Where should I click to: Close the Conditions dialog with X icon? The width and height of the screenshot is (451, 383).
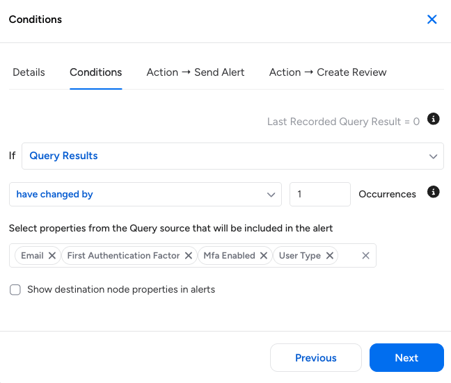pyautogui.click(x=432, y=19)
